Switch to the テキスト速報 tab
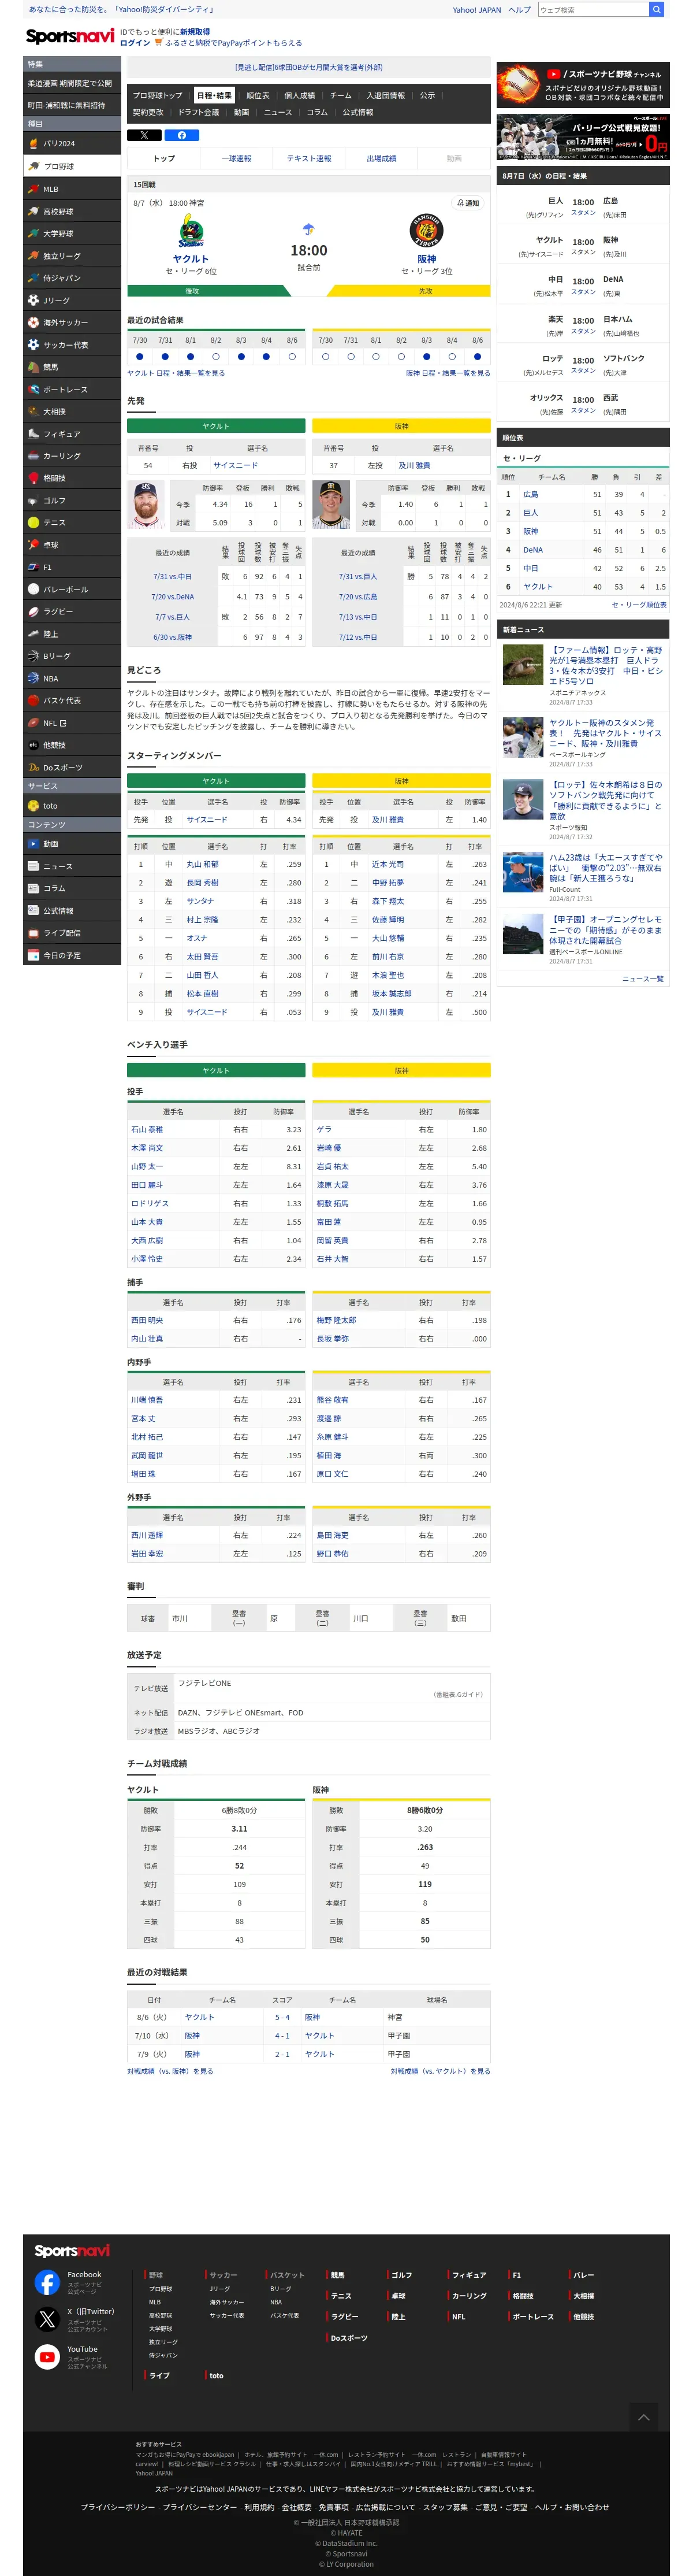 point(308,159)
